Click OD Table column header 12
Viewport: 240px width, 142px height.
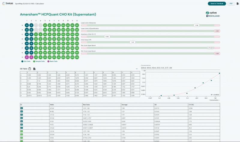coord(135,72)
